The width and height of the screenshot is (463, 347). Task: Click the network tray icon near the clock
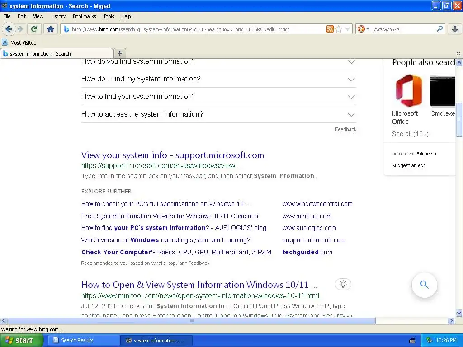[x=430, y=341]
